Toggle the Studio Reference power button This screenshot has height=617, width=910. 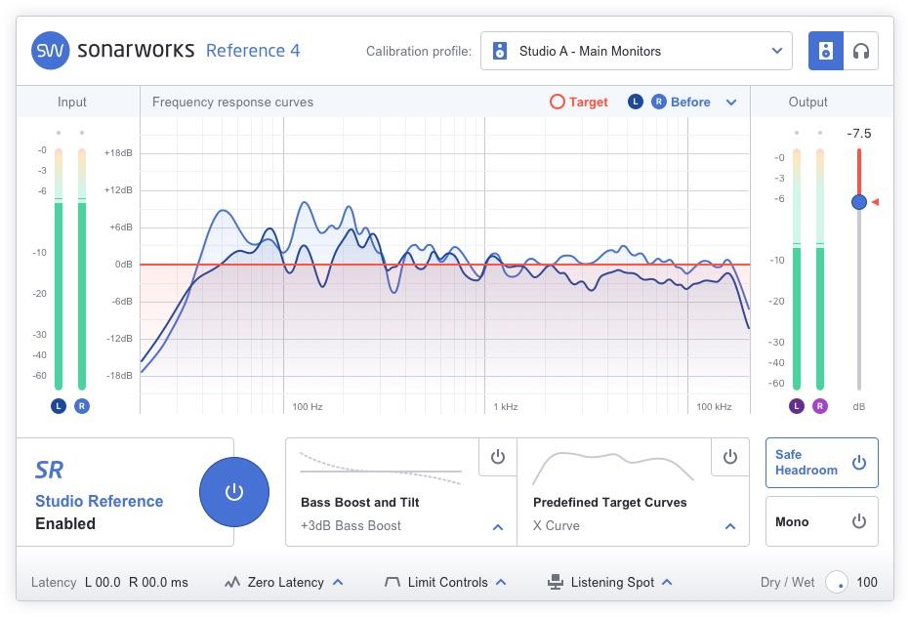pos(233,492)
